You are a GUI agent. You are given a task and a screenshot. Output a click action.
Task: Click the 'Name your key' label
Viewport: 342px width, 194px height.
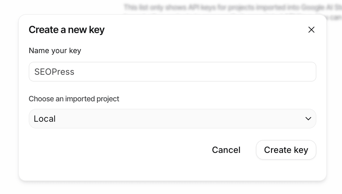coord(55,50)
